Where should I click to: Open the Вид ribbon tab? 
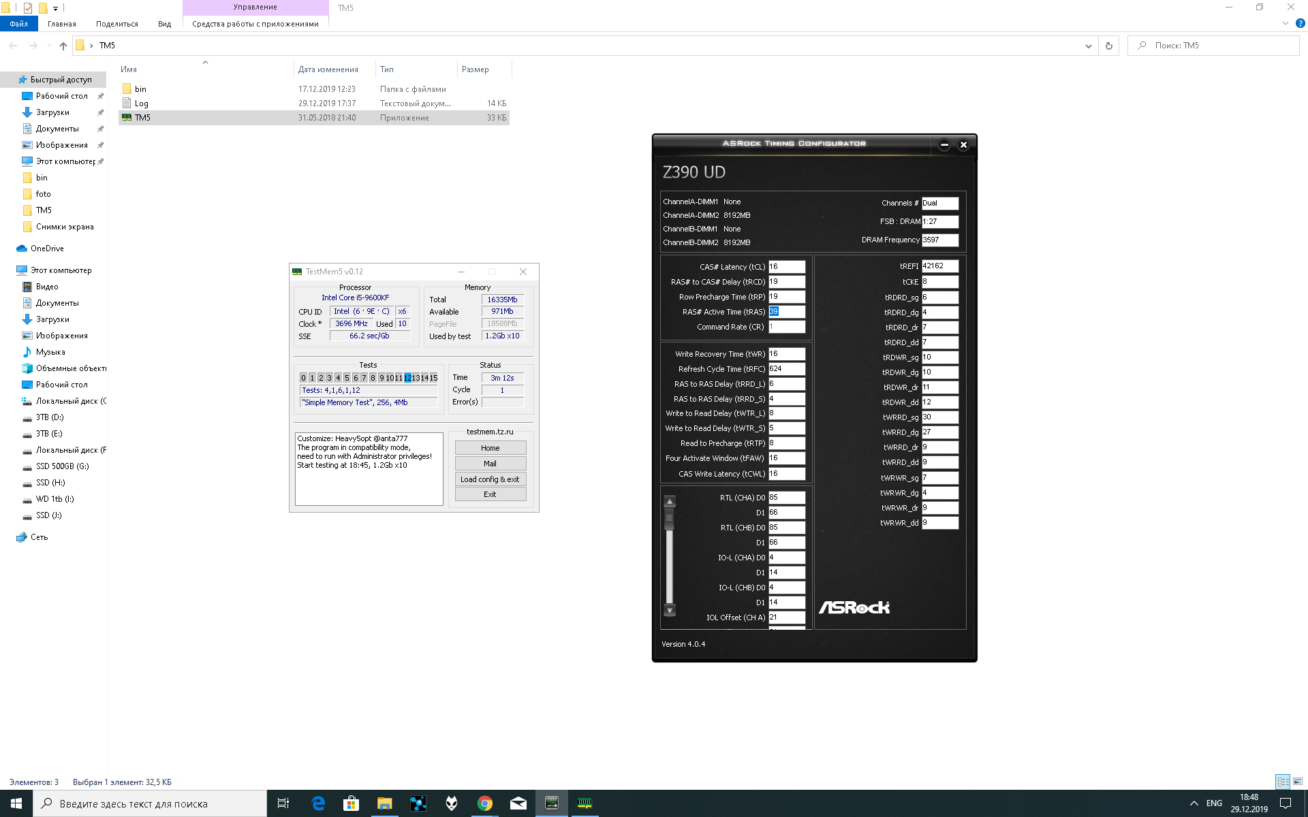tap(164, 24)
